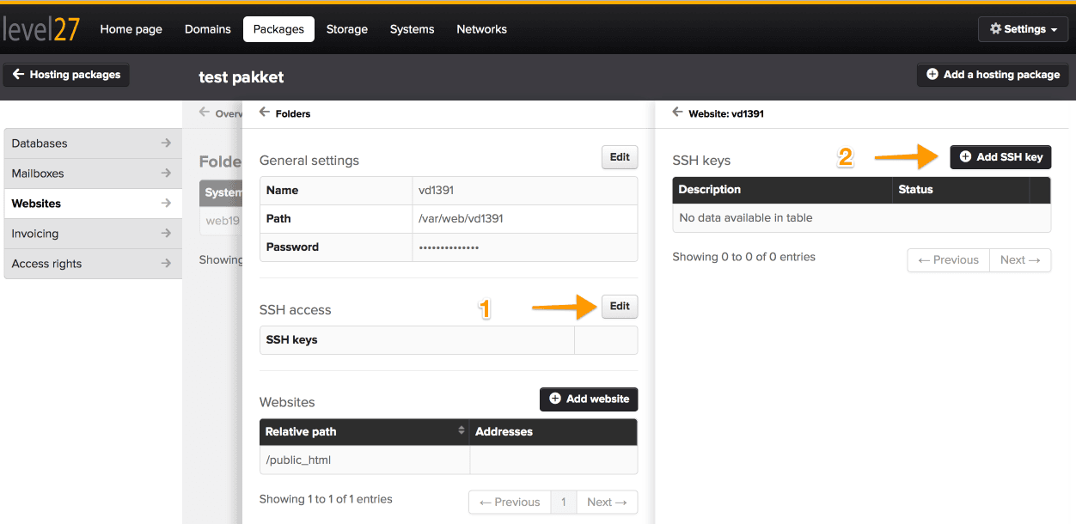Click the Add website button
The height and width of the screenshot is (524, 1076).
coord(589,399)
